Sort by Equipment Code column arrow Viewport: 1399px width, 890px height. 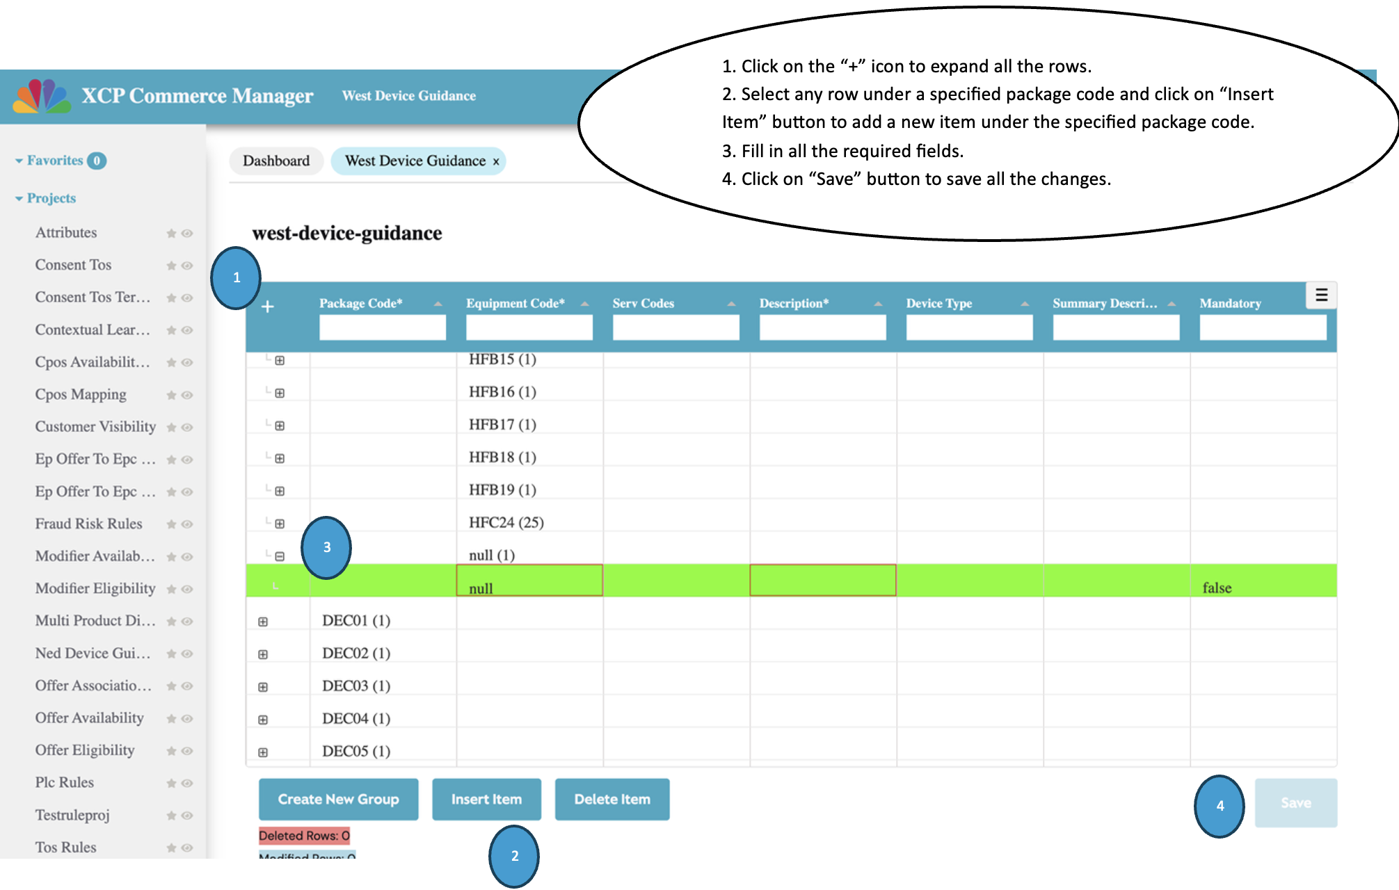coord(584,304)
